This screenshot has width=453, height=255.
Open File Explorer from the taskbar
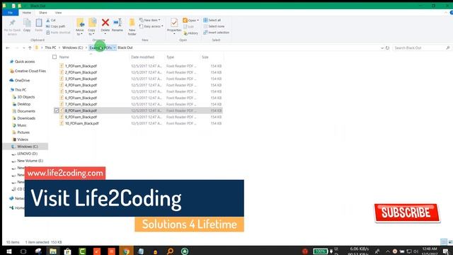[53, 251]
